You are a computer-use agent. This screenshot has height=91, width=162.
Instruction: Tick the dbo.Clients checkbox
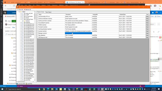[23, 18]
